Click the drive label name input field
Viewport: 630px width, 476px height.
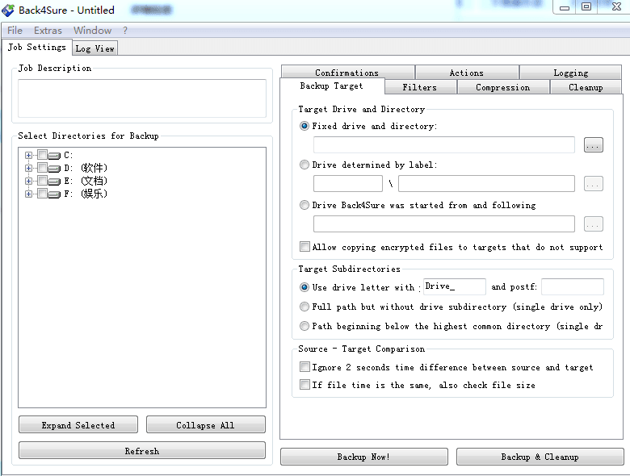(x=348, y=184)
